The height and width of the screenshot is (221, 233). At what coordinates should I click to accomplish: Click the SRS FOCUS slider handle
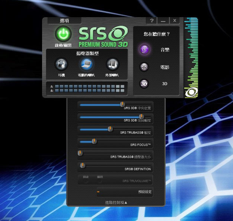94,141
